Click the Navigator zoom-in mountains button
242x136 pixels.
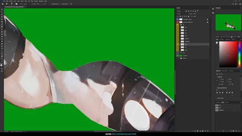[239, 37]
